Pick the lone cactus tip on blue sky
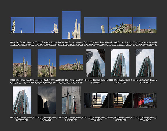The image size is (167, 131). tap(96, 25)
